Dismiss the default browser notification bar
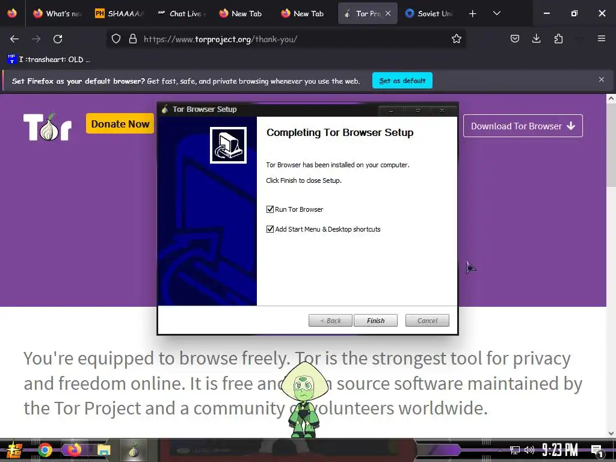The width and height of the screenshot is (616, 462). (x=602, y=80)
